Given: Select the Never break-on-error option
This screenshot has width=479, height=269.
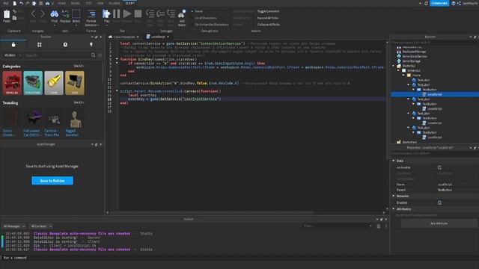Looking at the screenshot, I should pos(197,11).
